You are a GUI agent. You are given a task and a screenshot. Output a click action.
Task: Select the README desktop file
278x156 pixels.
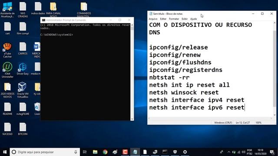coord(7,109)
